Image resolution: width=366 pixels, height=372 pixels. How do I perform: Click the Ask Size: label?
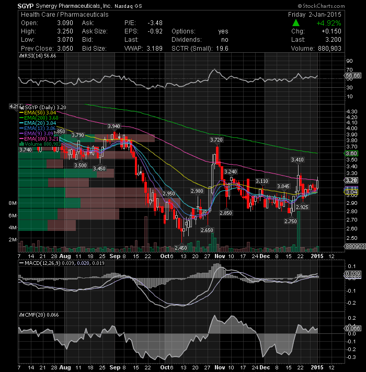(95, 31)
